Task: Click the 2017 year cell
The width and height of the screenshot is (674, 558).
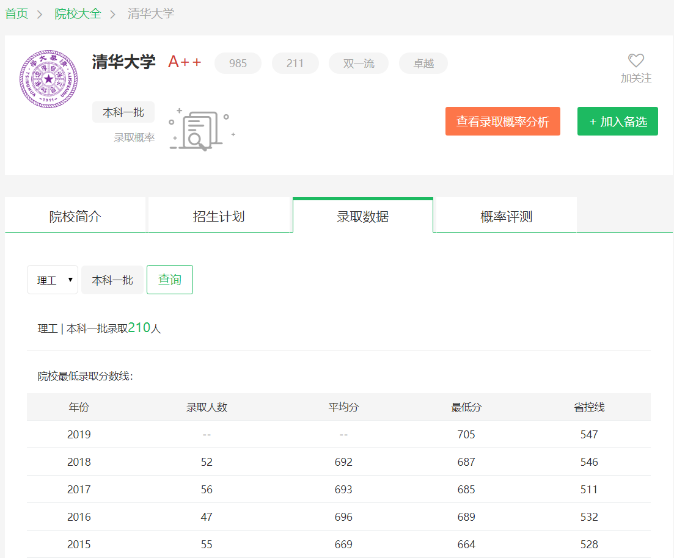Action: coord(79,489)
